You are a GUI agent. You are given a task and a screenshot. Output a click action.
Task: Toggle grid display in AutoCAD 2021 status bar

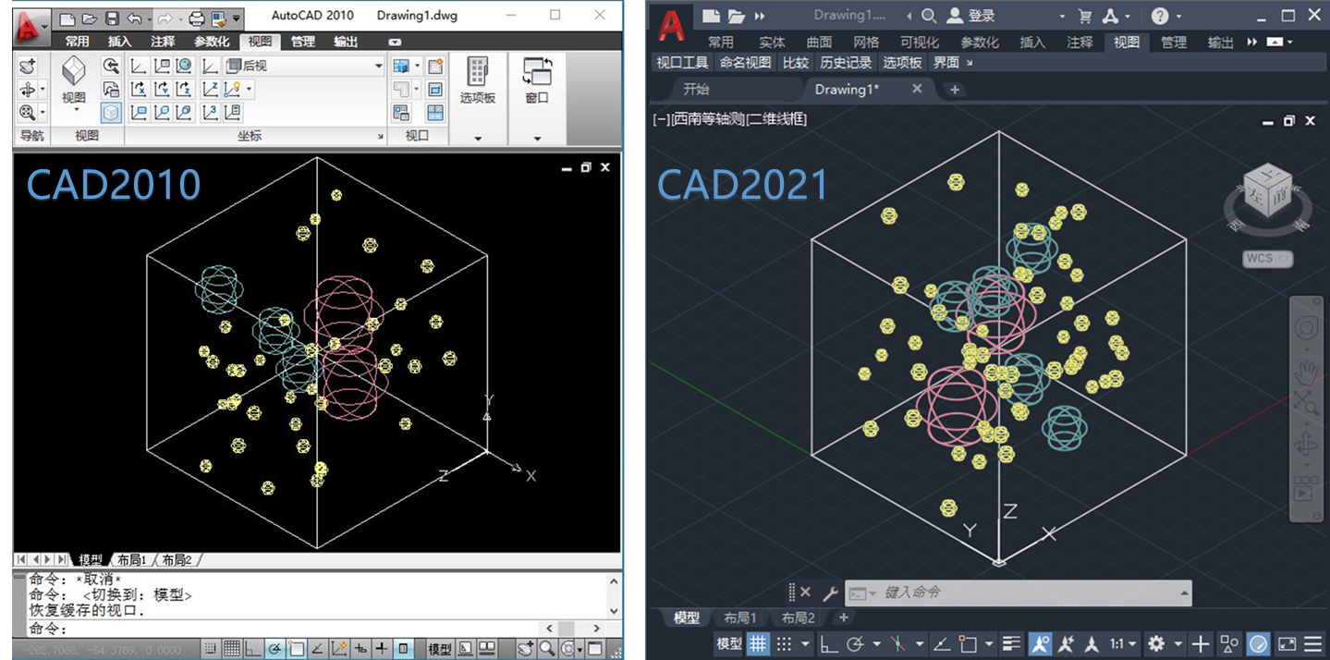[x=758, y=643]
